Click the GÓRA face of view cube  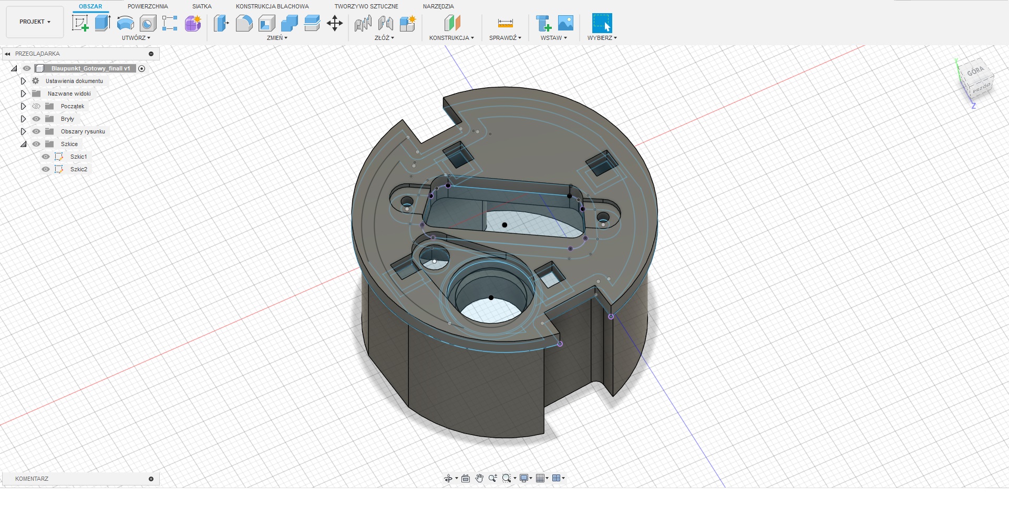pos(975,71)
